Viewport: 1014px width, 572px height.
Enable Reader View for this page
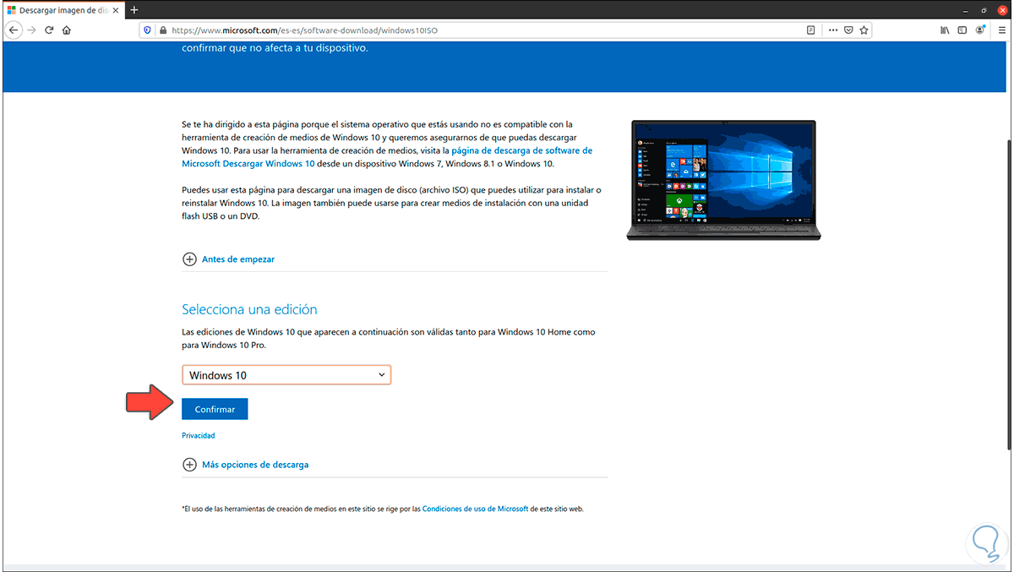tap(811, 30)
